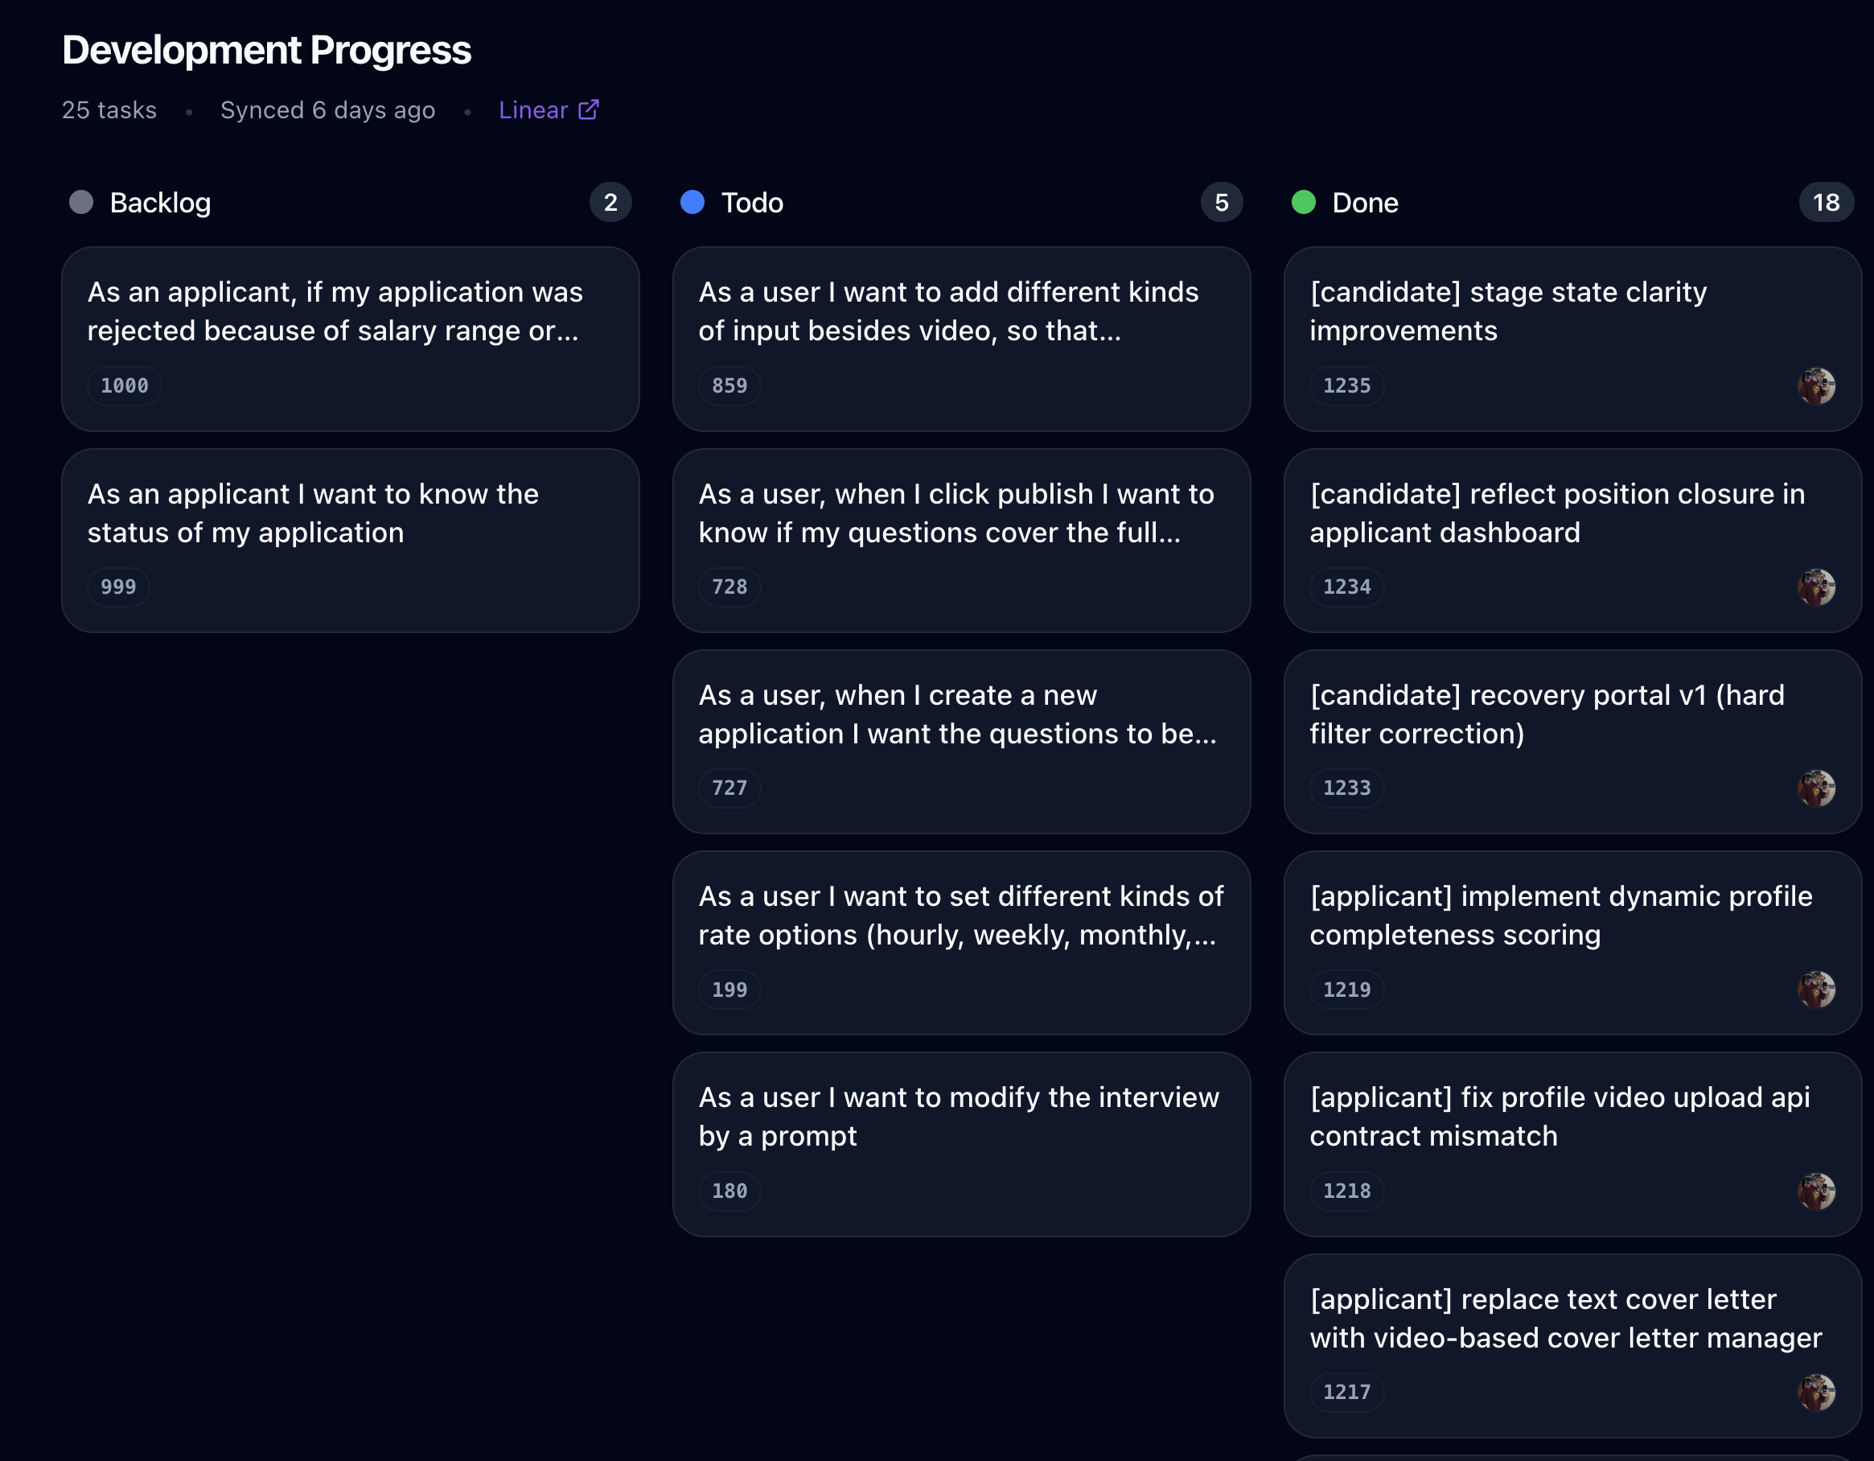Click the blue Todo status dot
Image resolution: width=1874 pixels, height=1461 pixels.
pos(692,203)
